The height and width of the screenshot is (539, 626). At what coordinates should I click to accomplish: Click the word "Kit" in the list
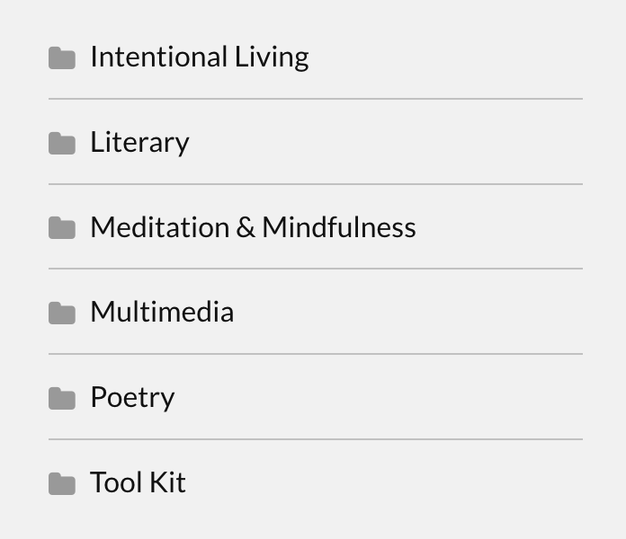tap(167, 482)
